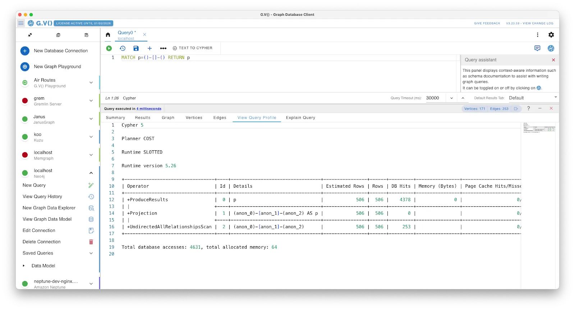Expand the Air Routes connection
This screenshot has width=575, height=310.
point(91,83)
